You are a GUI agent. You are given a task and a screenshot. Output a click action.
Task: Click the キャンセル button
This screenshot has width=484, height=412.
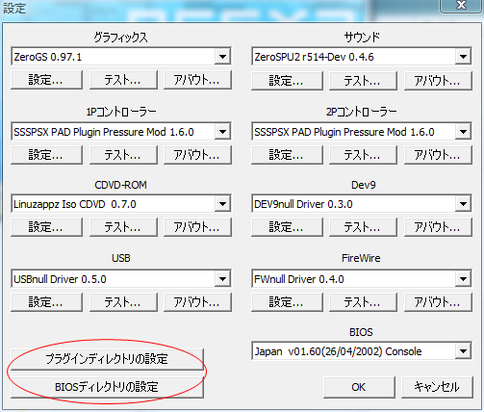pyautogui.click(x=437, y=387)
